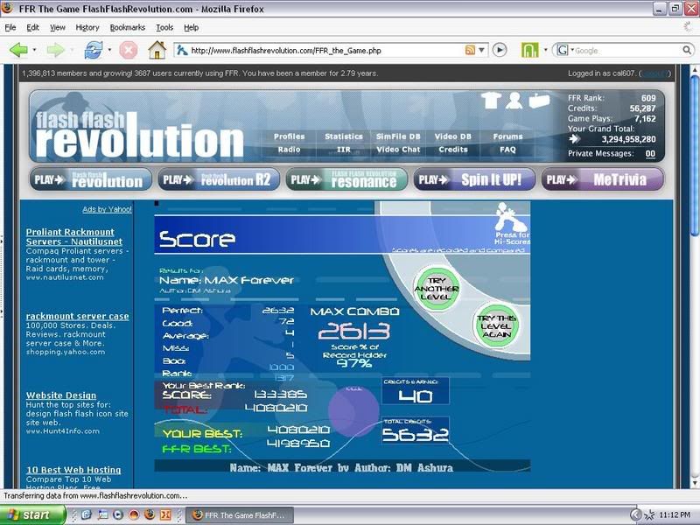The width and height of the screenshot is (700, 525).
Task: Click the Try Another Level button
Action: [x=436, y=289]
